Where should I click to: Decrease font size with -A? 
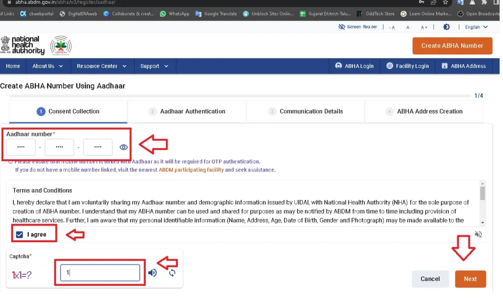391,27
